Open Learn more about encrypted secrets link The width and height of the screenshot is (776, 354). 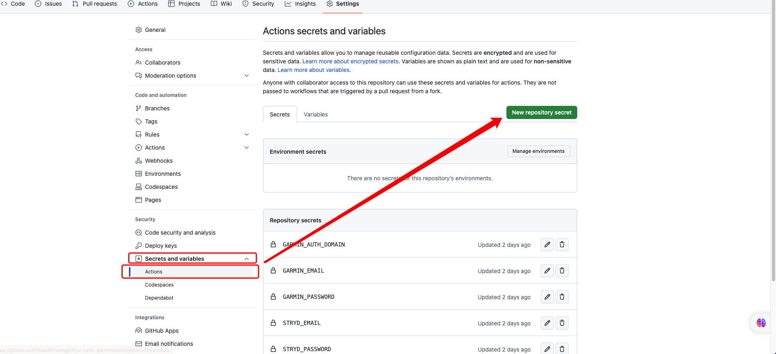350,61
